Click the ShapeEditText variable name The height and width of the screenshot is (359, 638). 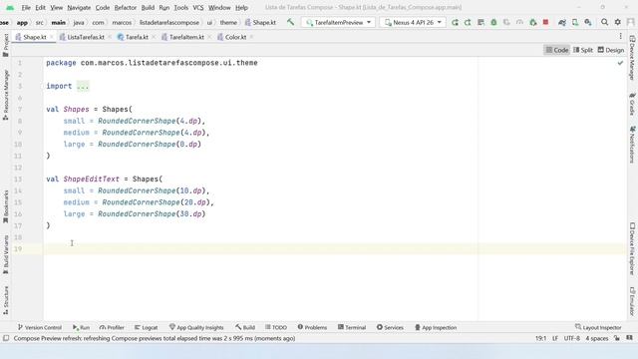click(x=91, y=179)
